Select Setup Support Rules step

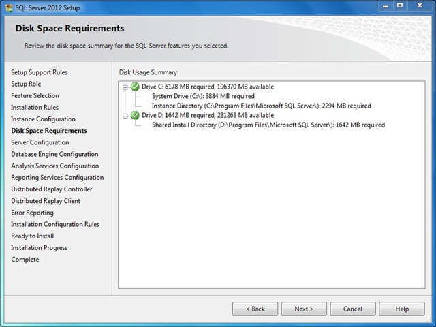[40, 72]
